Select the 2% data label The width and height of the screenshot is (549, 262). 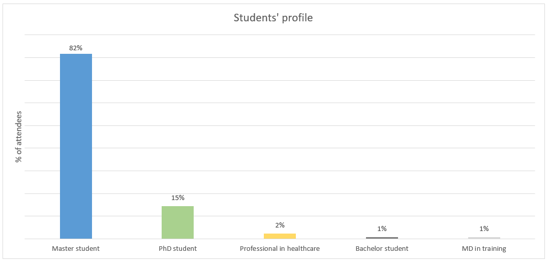[280, 225]
